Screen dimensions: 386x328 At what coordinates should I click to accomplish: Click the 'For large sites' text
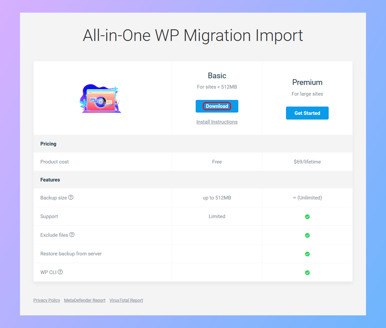pos(307,94)
